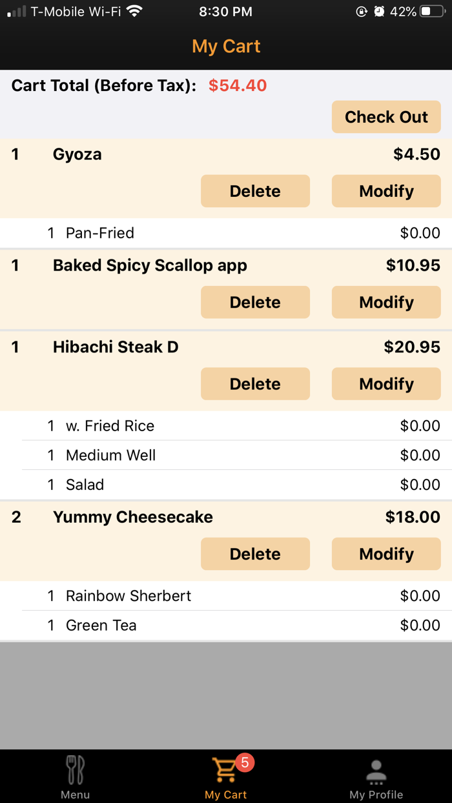
Task: Tap the cart total price $54.40
Action: click(x=237, y=85)
